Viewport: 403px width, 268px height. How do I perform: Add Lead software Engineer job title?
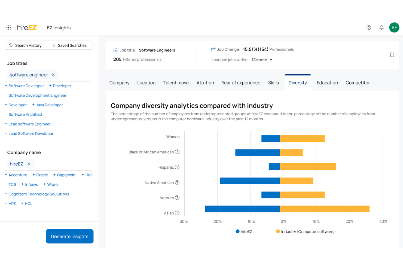28,124
